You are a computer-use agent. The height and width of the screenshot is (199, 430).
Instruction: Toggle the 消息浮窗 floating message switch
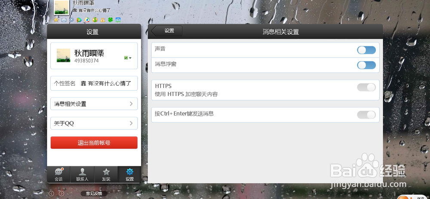click(x=366, y=65)
